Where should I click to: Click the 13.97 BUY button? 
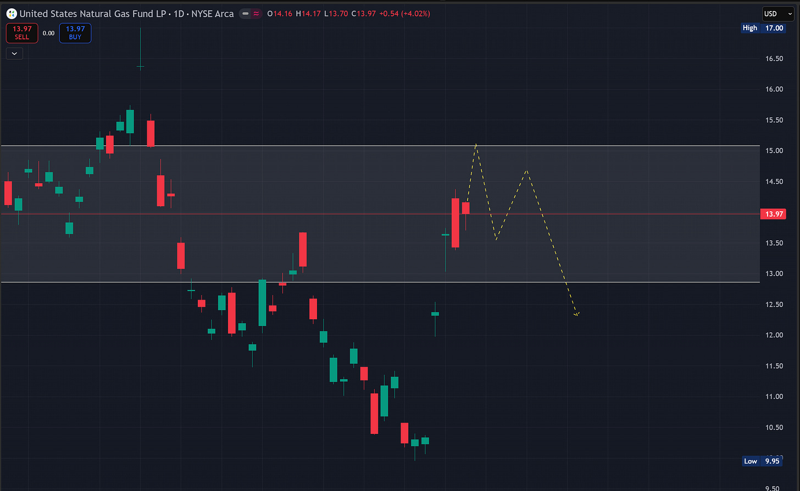pyautogui.click(x=75, y=33)
